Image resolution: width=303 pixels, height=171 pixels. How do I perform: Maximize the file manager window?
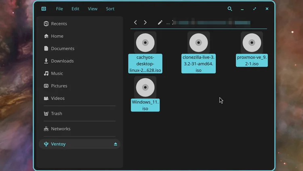click(255, 9)
